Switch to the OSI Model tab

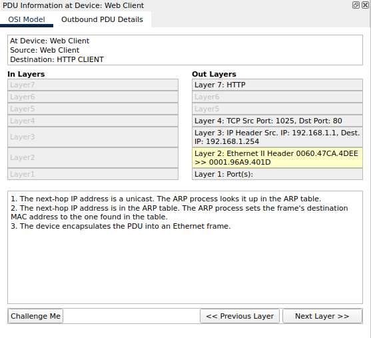click(27, 19)
